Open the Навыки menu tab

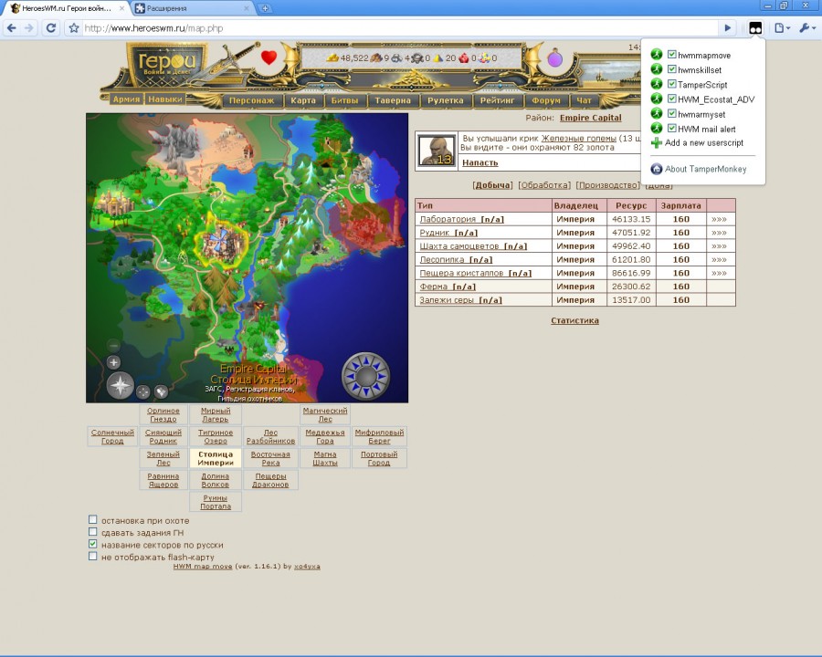[x=165, y=99]
